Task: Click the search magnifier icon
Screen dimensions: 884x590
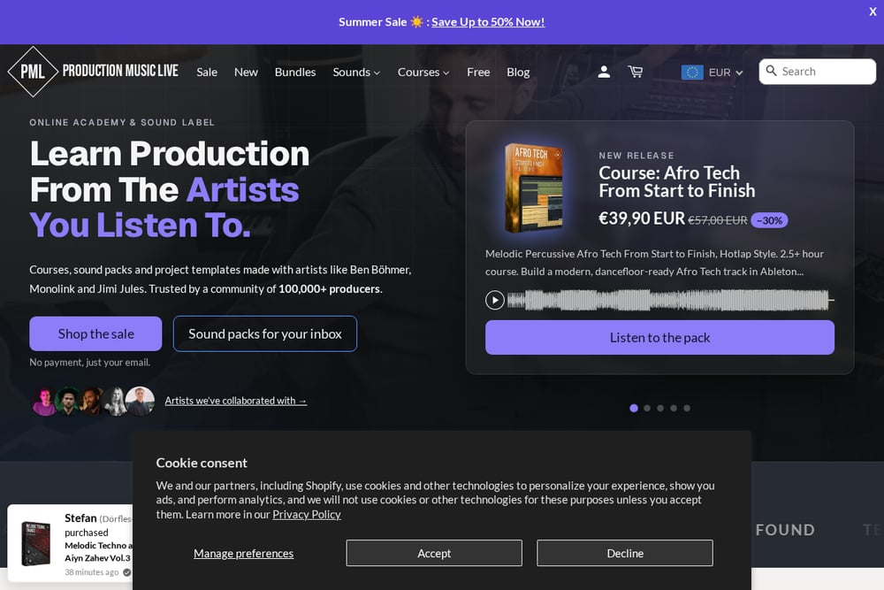Action: (x=771, y=71)
